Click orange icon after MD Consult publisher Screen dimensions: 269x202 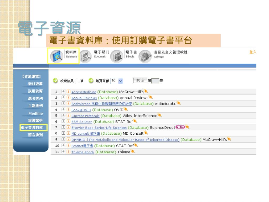coord(146,133)
